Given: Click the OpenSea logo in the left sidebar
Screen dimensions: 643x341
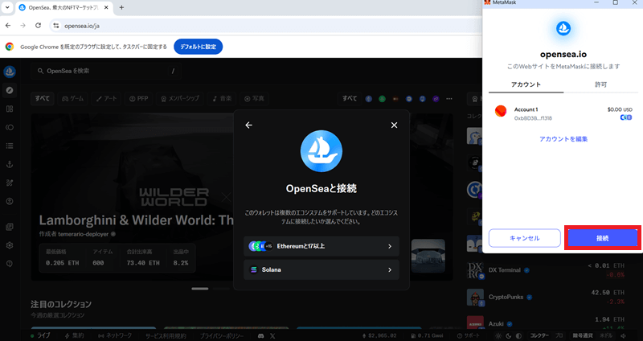Looking at the screenshot, I should tap(10, 72).
